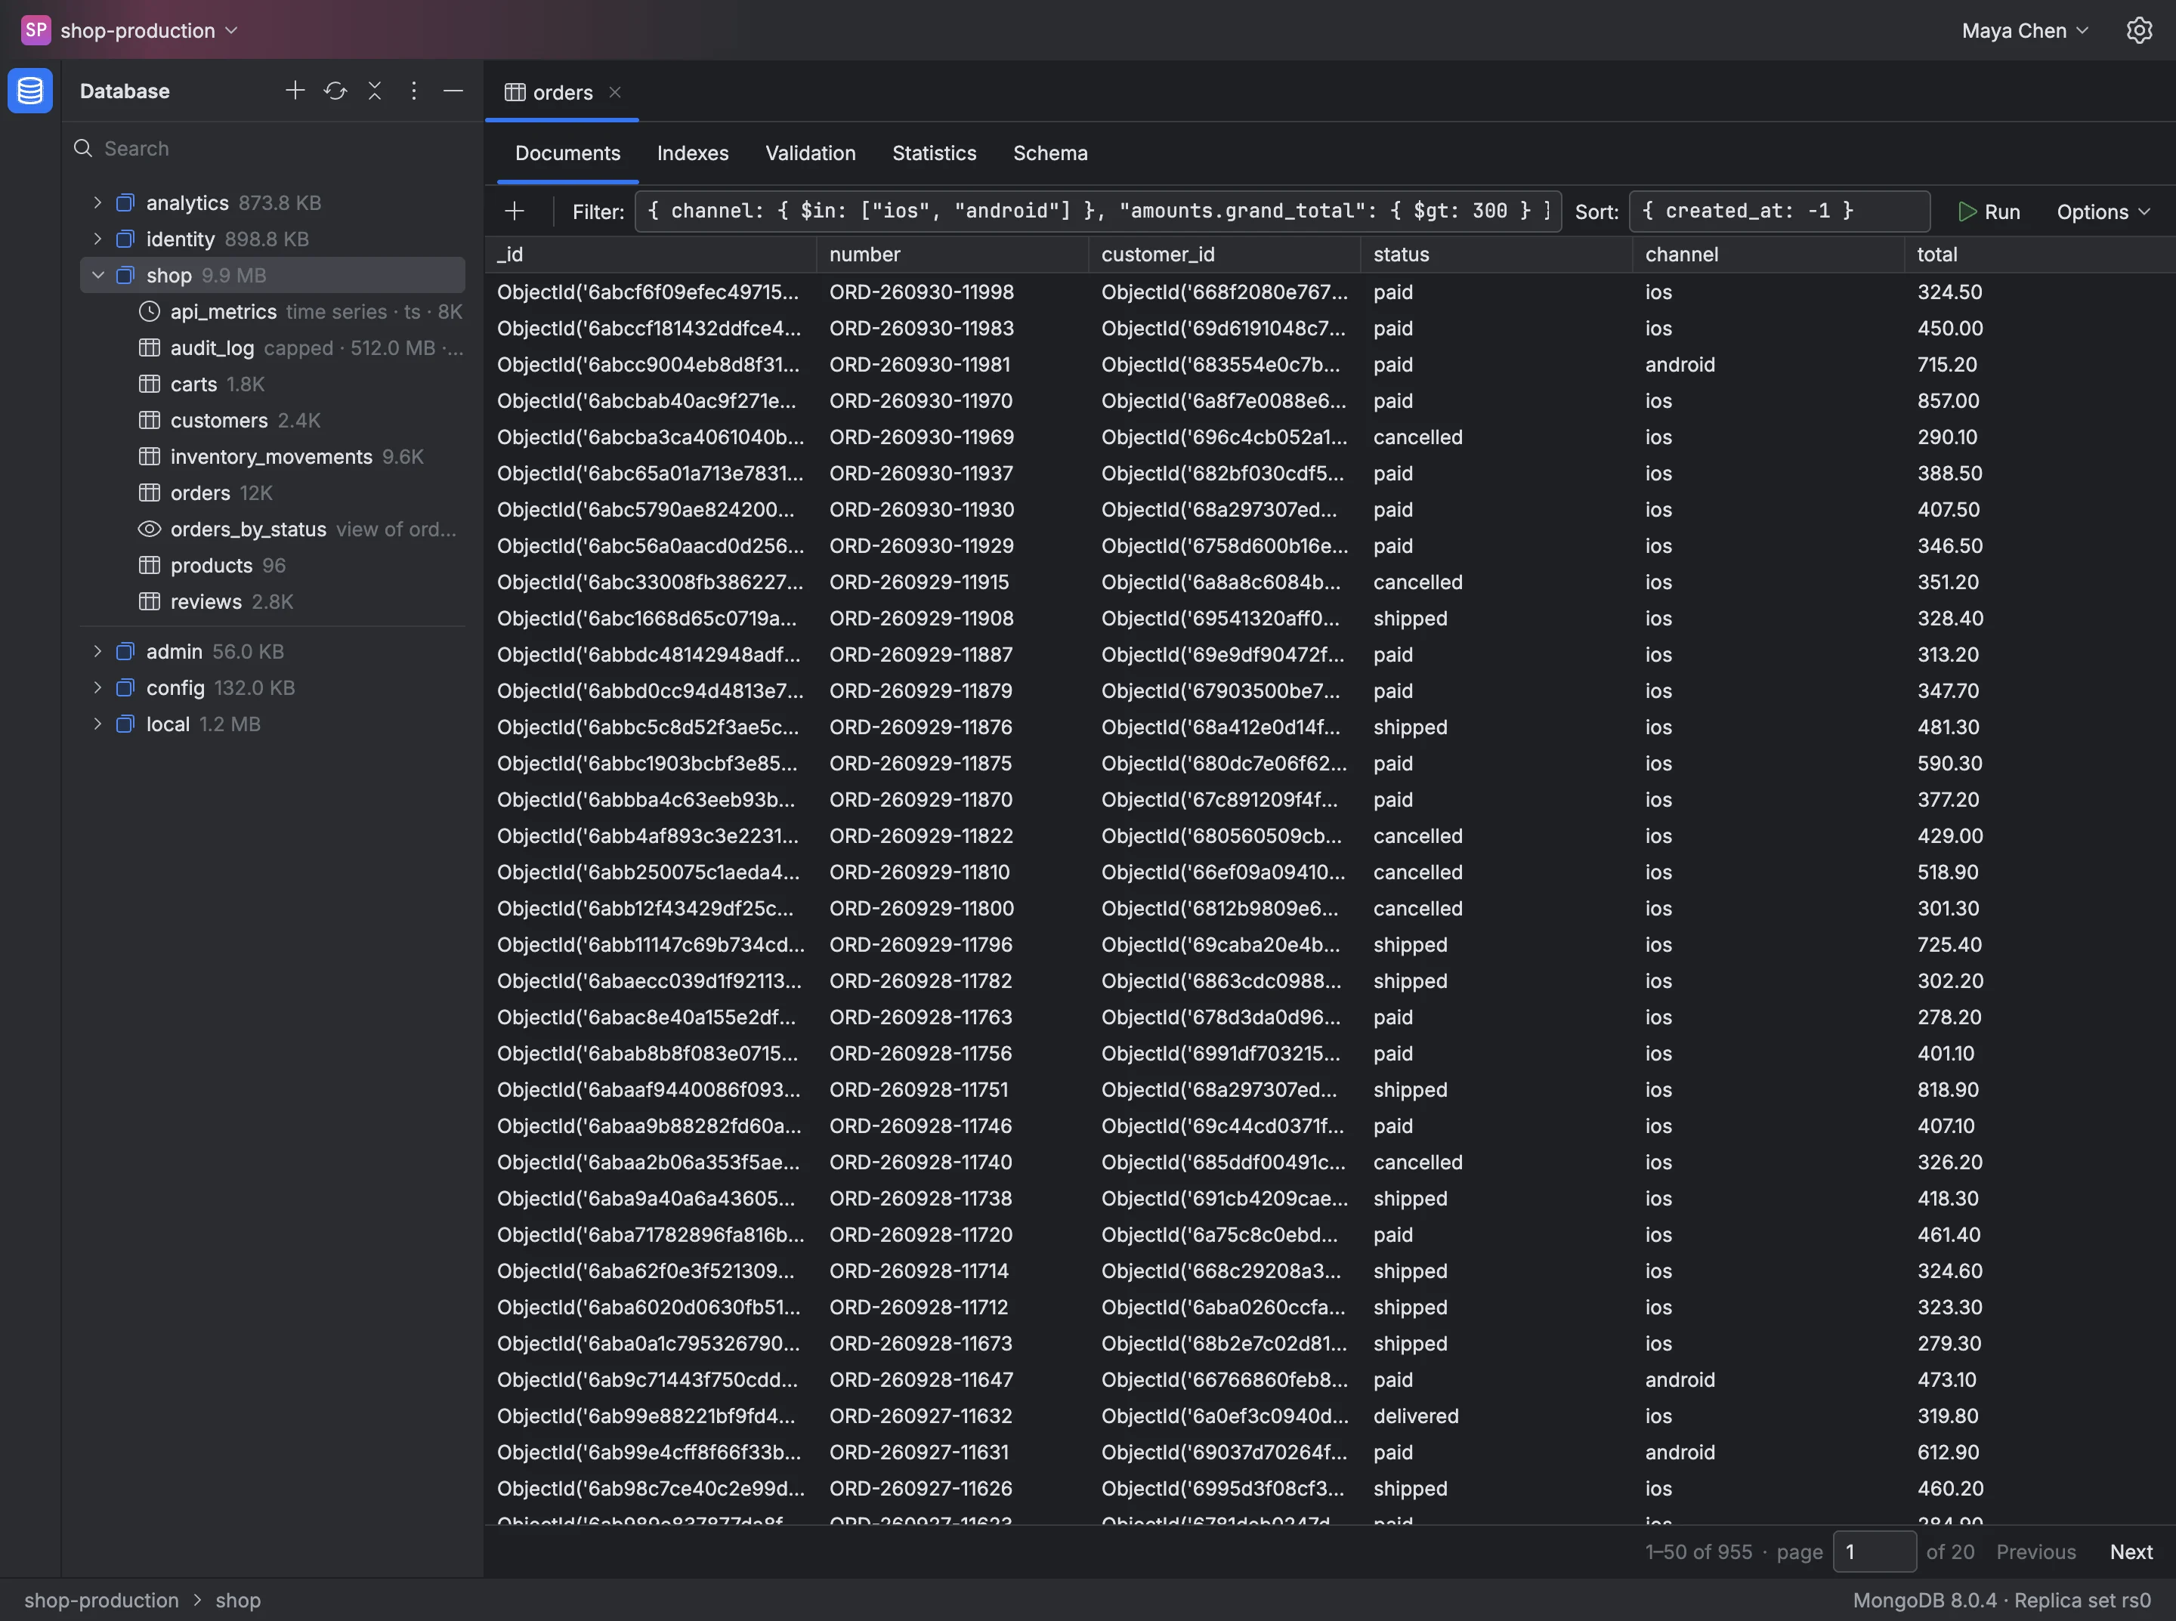Select order ORD-260930-11998 number cell
Viewport: 2176px width, 1621px height.
click(x=951, y=292)
